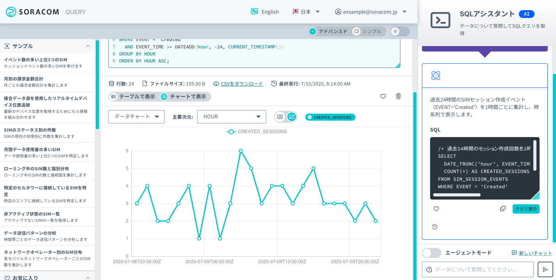Click the AI badge
556x280 pixels.
[x=527, y=14]
